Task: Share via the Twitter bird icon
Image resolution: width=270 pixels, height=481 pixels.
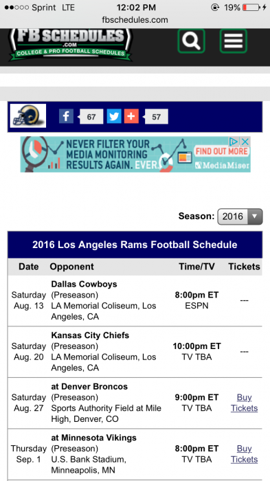Action: click(x=114, y=117)
